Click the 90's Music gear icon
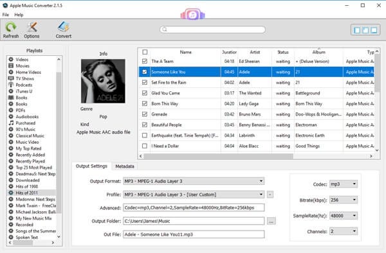Screen dimensions: 386x253 (11, 129)
